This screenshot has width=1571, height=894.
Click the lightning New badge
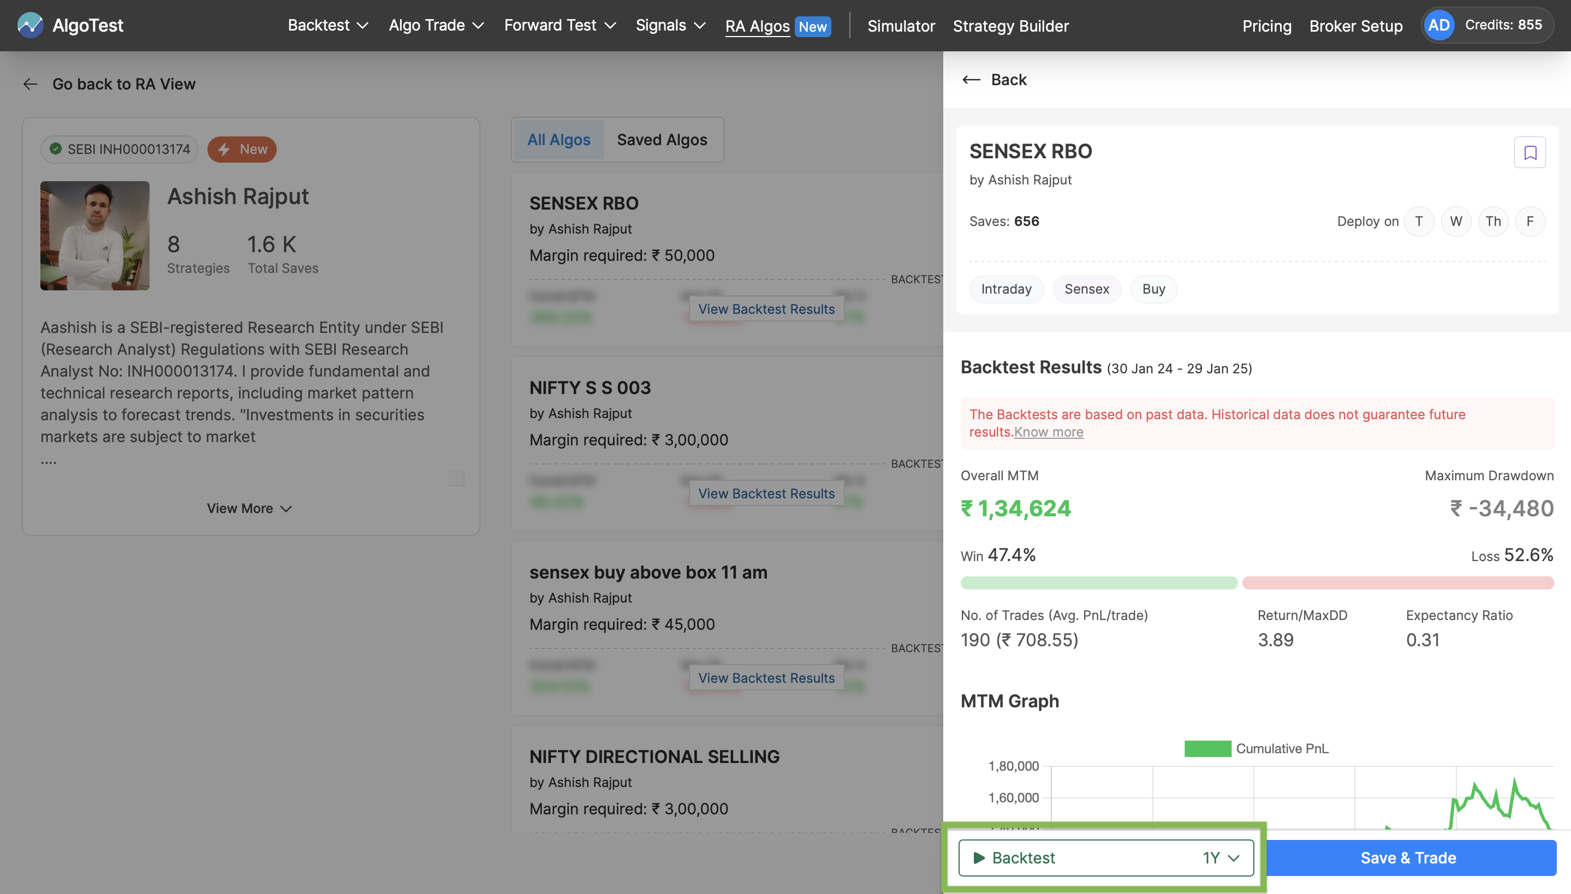coord(242,149)
